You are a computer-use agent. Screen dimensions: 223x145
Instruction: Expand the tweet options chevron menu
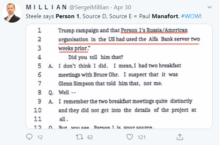click(210, 7)
